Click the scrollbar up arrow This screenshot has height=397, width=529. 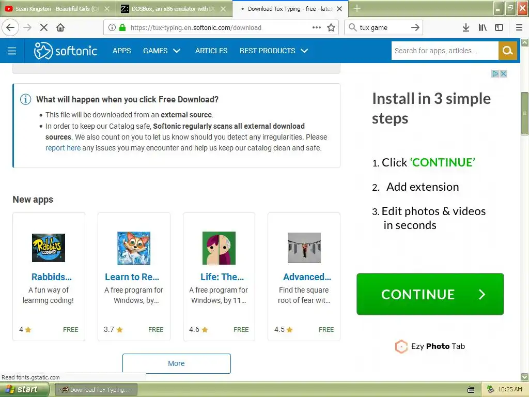(x=525, y=42)
